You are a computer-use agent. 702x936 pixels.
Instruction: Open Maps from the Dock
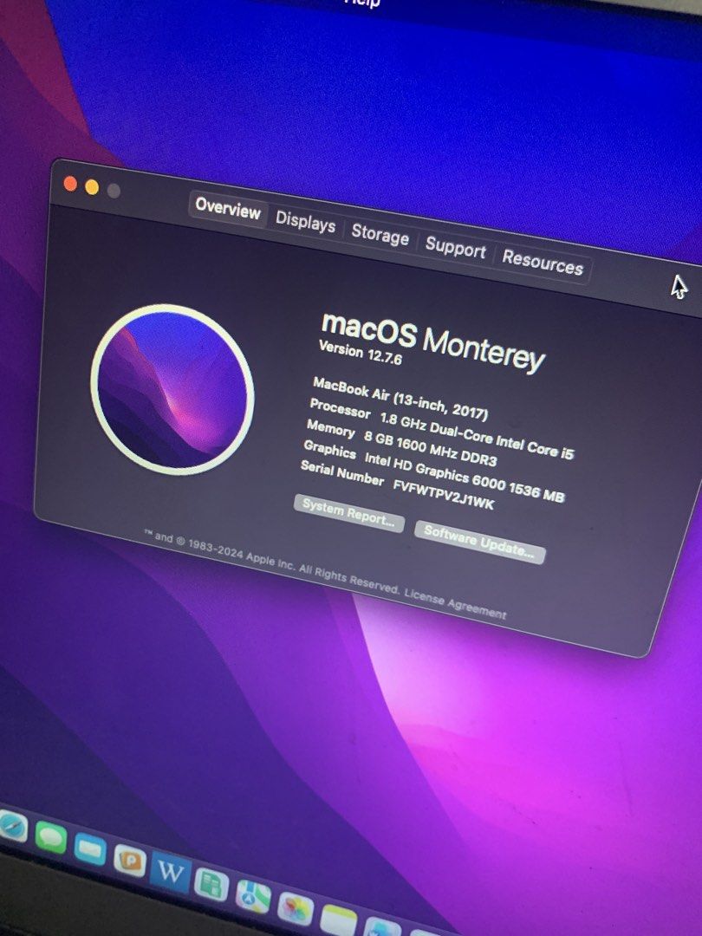pyautogui.click(x=253, y=897)
